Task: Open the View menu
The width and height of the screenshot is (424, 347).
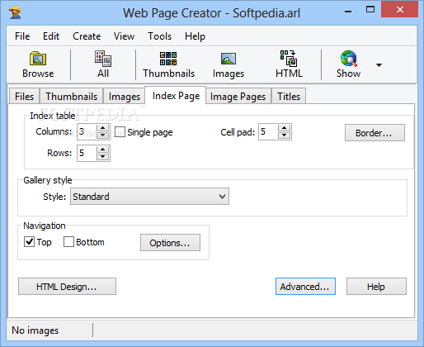Action: click(x=124, y=36)
